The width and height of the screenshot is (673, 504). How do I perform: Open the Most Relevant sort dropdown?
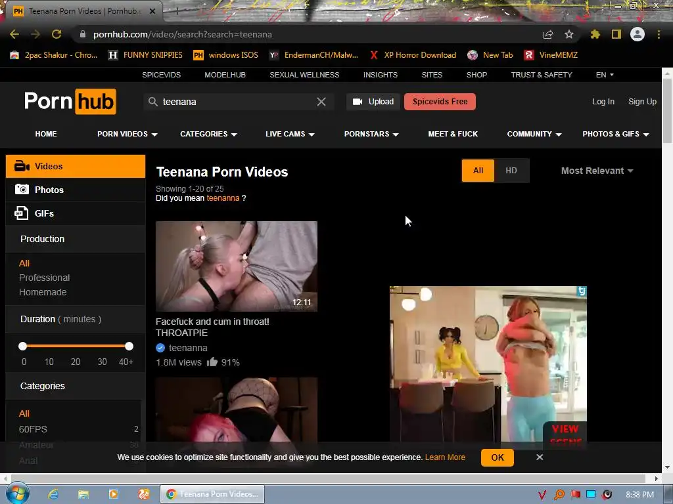[597, 171]
